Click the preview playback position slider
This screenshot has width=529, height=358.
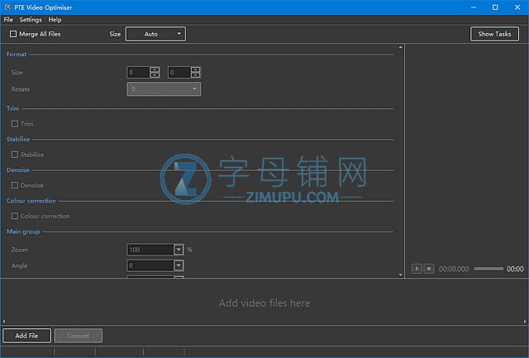tap(488, 269)
